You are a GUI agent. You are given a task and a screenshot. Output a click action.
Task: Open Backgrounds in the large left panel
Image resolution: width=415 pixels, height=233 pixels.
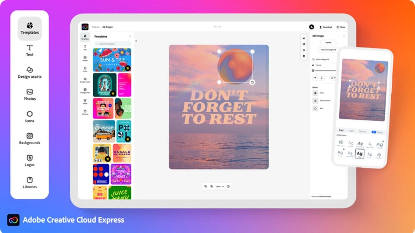[x=30, y=139]
